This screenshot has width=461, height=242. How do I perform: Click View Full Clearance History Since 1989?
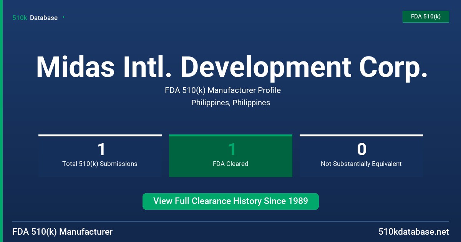230,201
